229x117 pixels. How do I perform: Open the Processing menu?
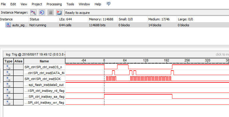click(x=54, y=4)
